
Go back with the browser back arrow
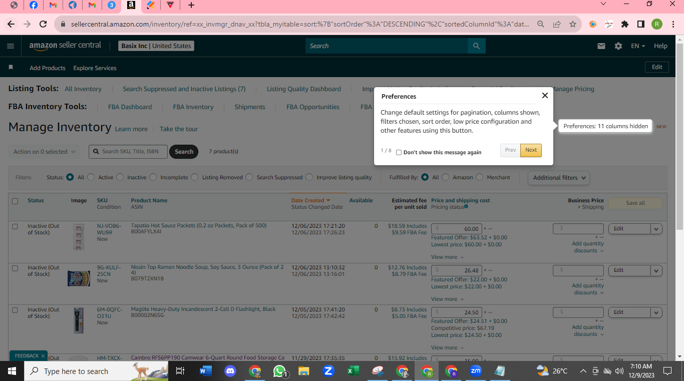pyautogui.click(x=11, y=24)
